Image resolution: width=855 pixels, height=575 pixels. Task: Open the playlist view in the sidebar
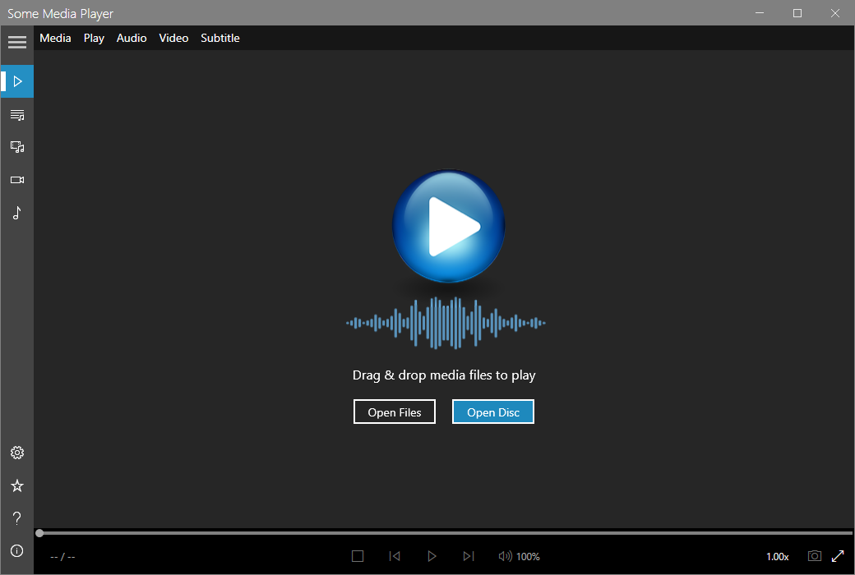(17, 115)
